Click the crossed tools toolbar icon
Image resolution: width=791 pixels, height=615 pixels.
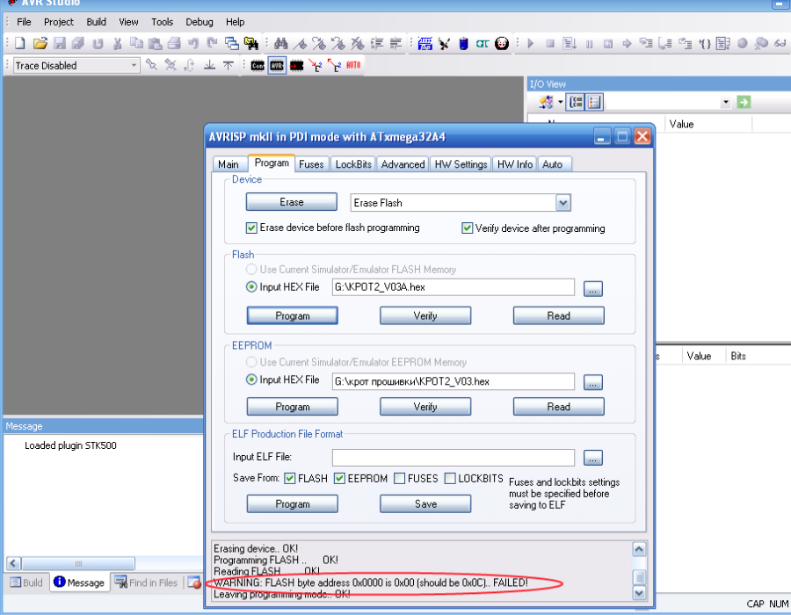(444, 44)
